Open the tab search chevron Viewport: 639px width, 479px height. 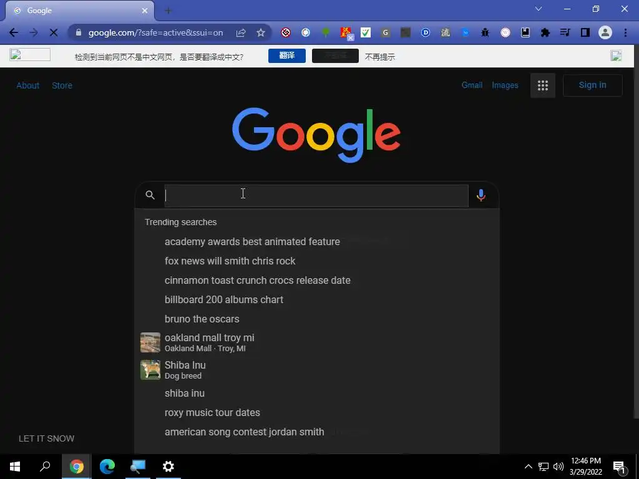click(539, 9)
